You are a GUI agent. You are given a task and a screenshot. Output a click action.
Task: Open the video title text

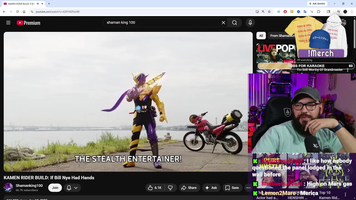pyautogui.click(x=49, y=178)
